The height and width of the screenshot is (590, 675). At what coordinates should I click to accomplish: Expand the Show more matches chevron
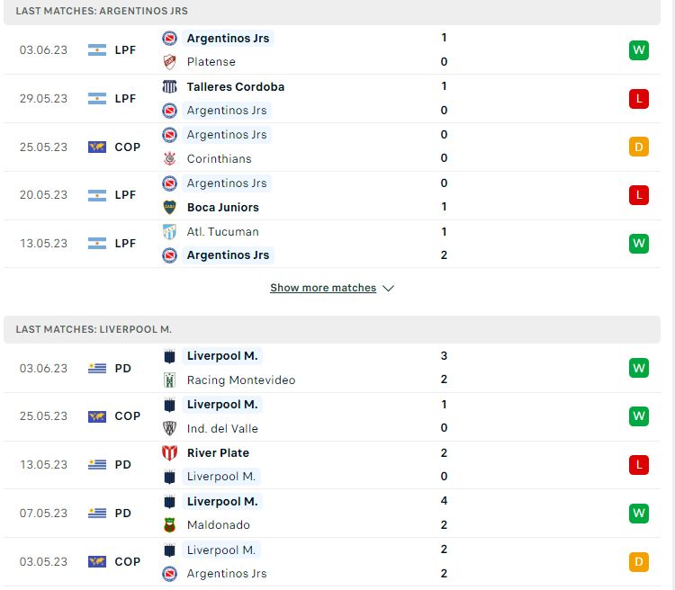(388, 289)
